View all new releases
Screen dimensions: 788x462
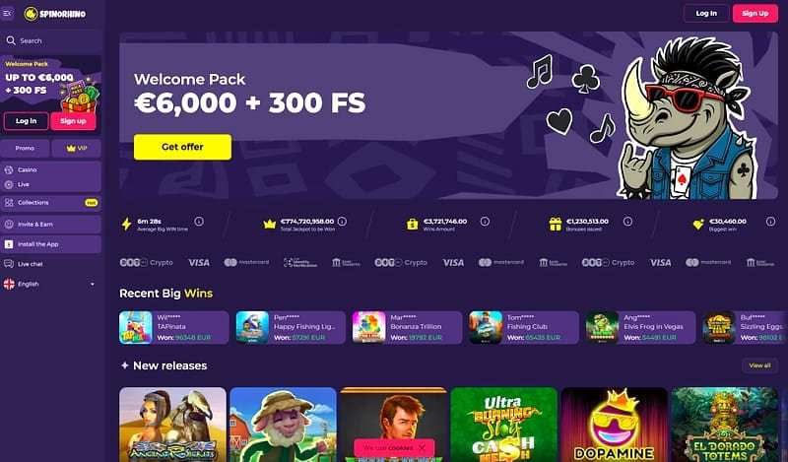click(x=759, y=365)
